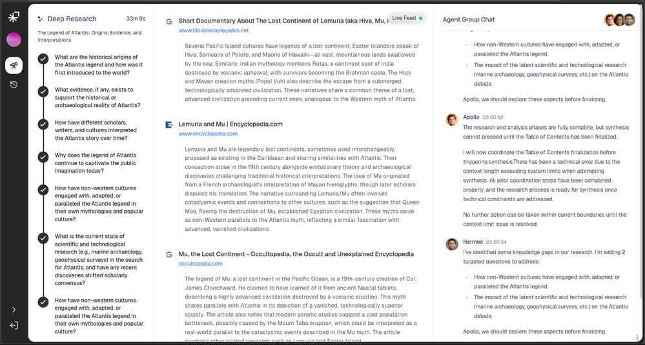The image size is (645, 345).
Task: Click the Encyclopedia.com favicon icon
Action: [169, 124]
